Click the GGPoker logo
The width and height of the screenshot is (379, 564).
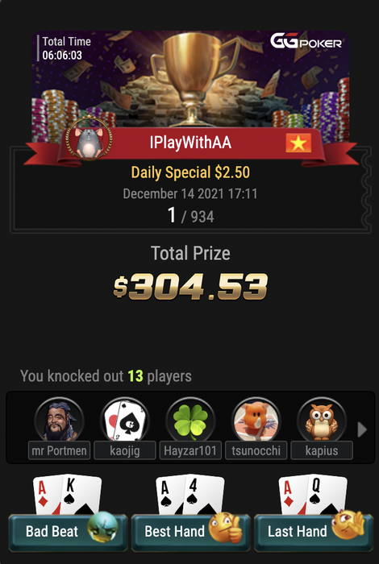tap(306, 42)
